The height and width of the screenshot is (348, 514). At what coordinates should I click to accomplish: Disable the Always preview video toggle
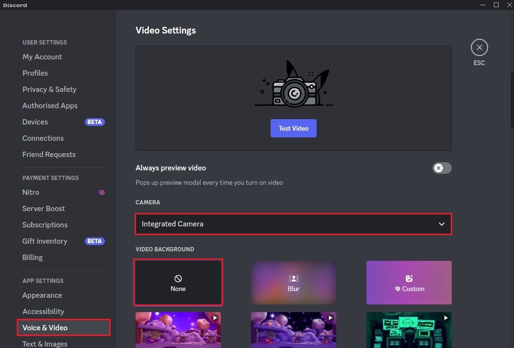441,168
